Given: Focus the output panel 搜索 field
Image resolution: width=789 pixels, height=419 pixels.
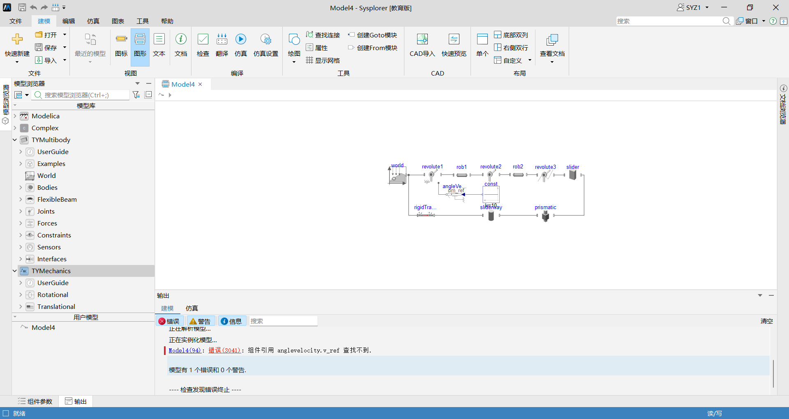Looking at the screenshot, I should click(x=283, y=321).
